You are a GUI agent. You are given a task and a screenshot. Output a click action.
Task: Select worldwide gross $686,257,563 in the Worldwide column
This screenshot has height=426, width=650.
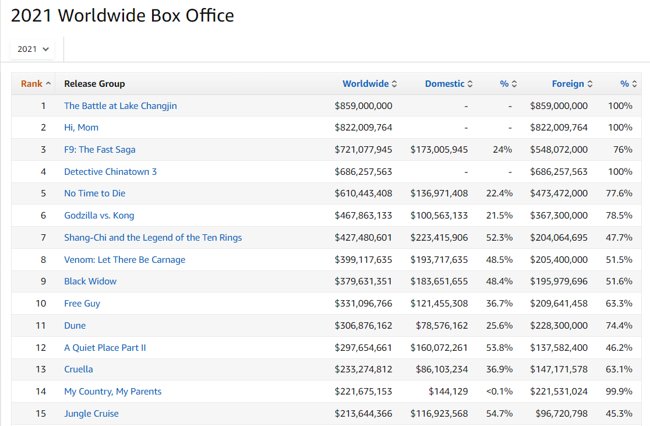coord(363,172)
